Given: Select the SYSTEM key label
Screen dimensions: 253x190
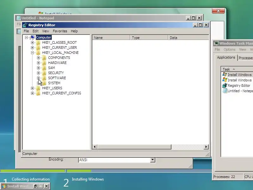Looking at the screenshot, I should (54, 83).
